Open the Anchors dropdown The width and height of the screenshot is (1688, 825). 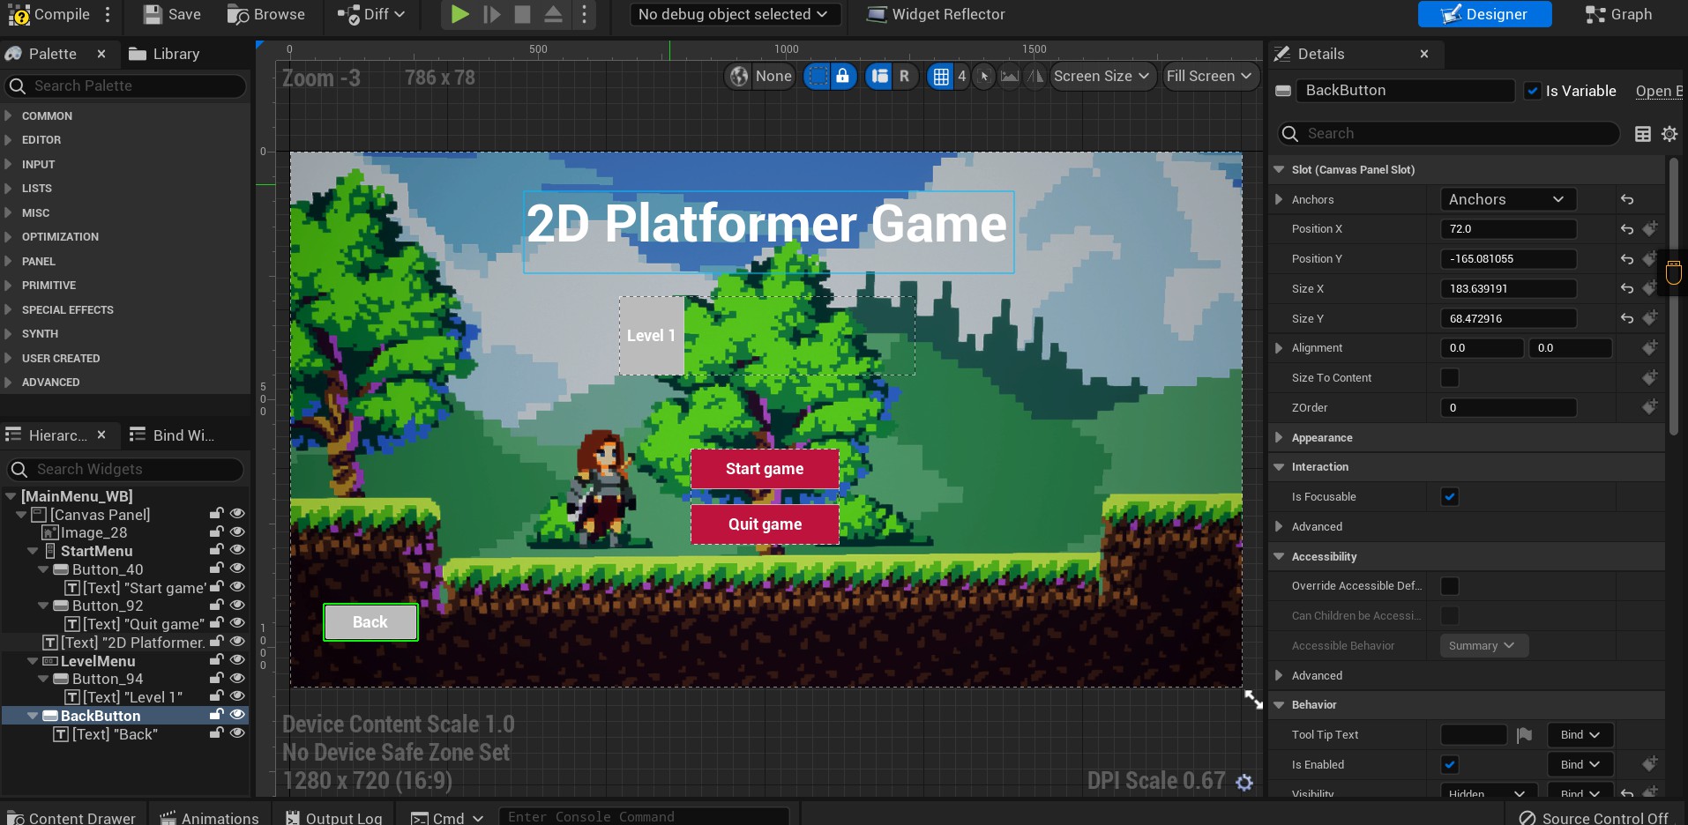(1506, 200)
